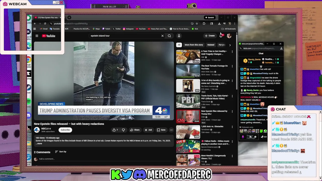
Task: Open Gemini in the browser
Action: 210,18
